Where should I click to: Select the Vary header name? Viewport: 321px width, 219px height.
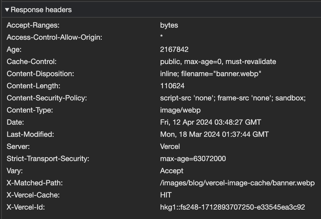click(x=15, y=171)
